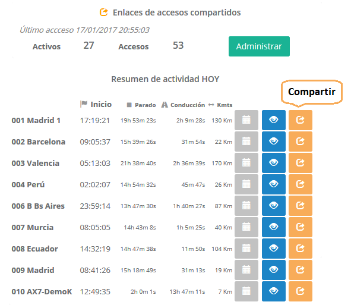Open the calendar icon for 006 B Bs Aires
The image size is (351, 308).
[x=246, y=206]
